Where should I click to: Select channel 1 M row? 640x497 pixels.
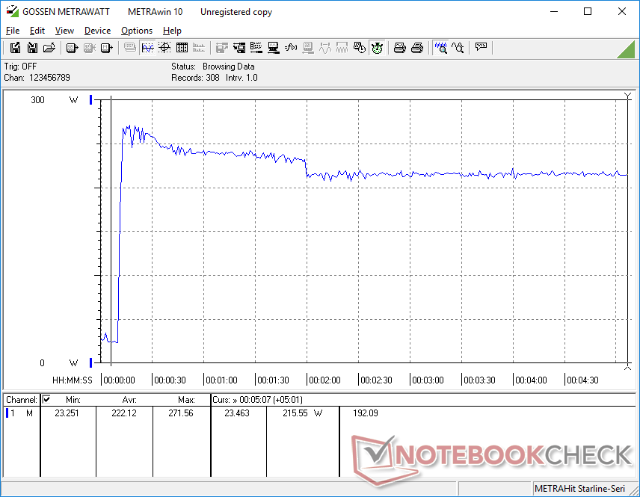point(20,413)
